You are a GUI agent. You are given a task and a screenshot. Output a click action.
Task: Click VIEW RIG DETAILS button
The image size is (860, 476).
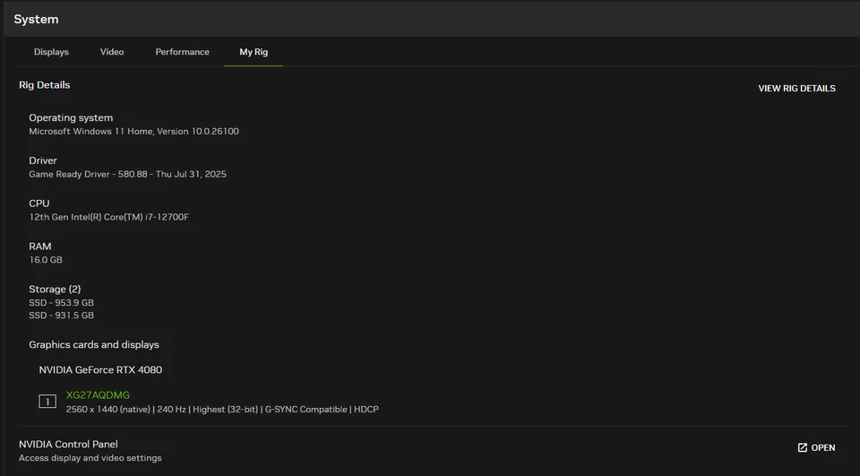point(796,89)
